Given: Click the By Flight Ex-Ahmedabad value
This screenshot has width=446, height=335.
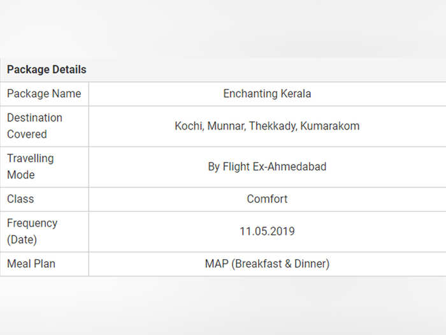Looking at the screenshot, I should click(x=267, y=167).
